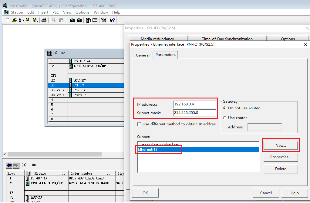Click the Paste toolbar icon
The height and width of the screenshot is (203, 310).
point(62,20)
